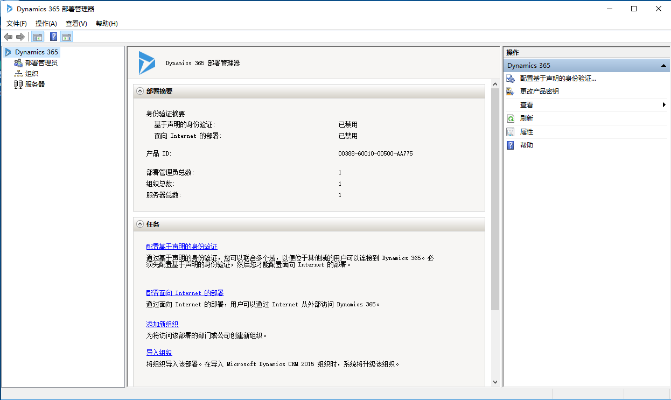Select the 服务器 tree node
The image size is (671, 400).
click(35, 85)
